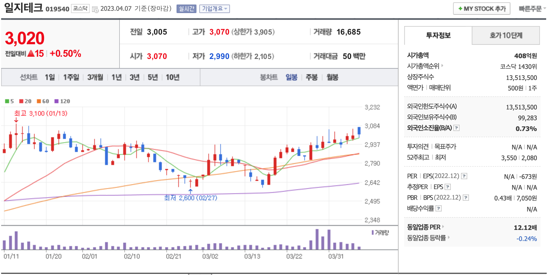
Task: Open the 기업개요 dropdown
Action: 214,9
